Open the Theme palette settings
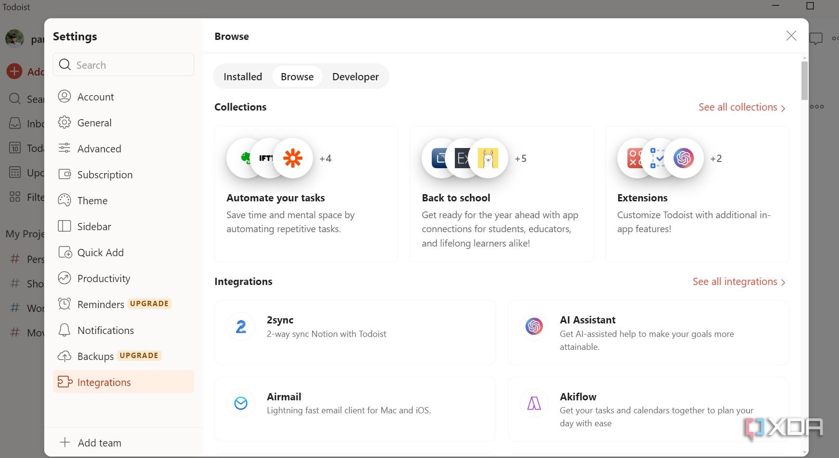This screenshot has height=458, width=839. pos(92,200)
